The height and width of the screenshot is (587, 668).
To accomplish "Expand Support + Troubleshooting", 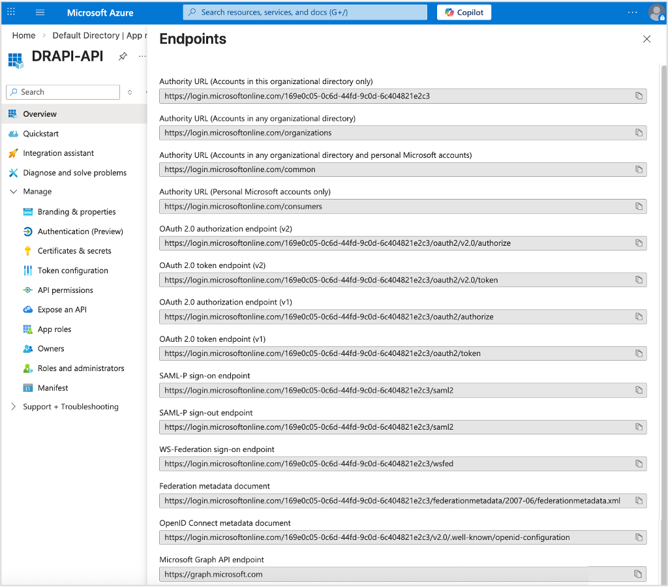I will (12, 406).
